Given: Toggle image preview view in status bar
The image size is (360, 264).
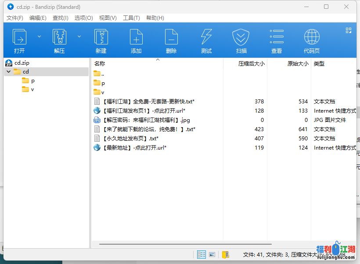Looking at the screenshot, I should (x=212, y=254).
